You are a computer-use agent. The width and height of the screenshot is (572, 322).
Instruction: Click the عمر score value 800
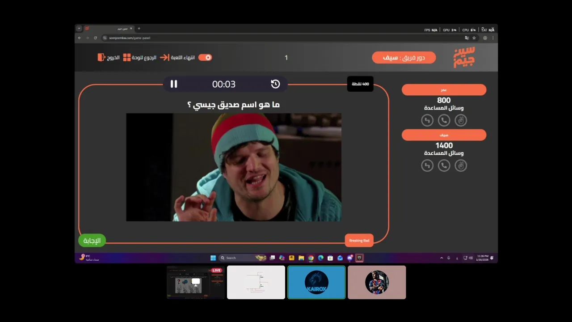(x=444, y=100)
